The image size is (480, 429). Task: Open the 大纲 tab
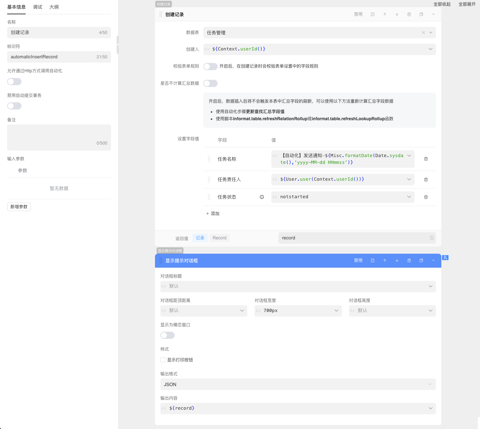[x=54, y=7]
